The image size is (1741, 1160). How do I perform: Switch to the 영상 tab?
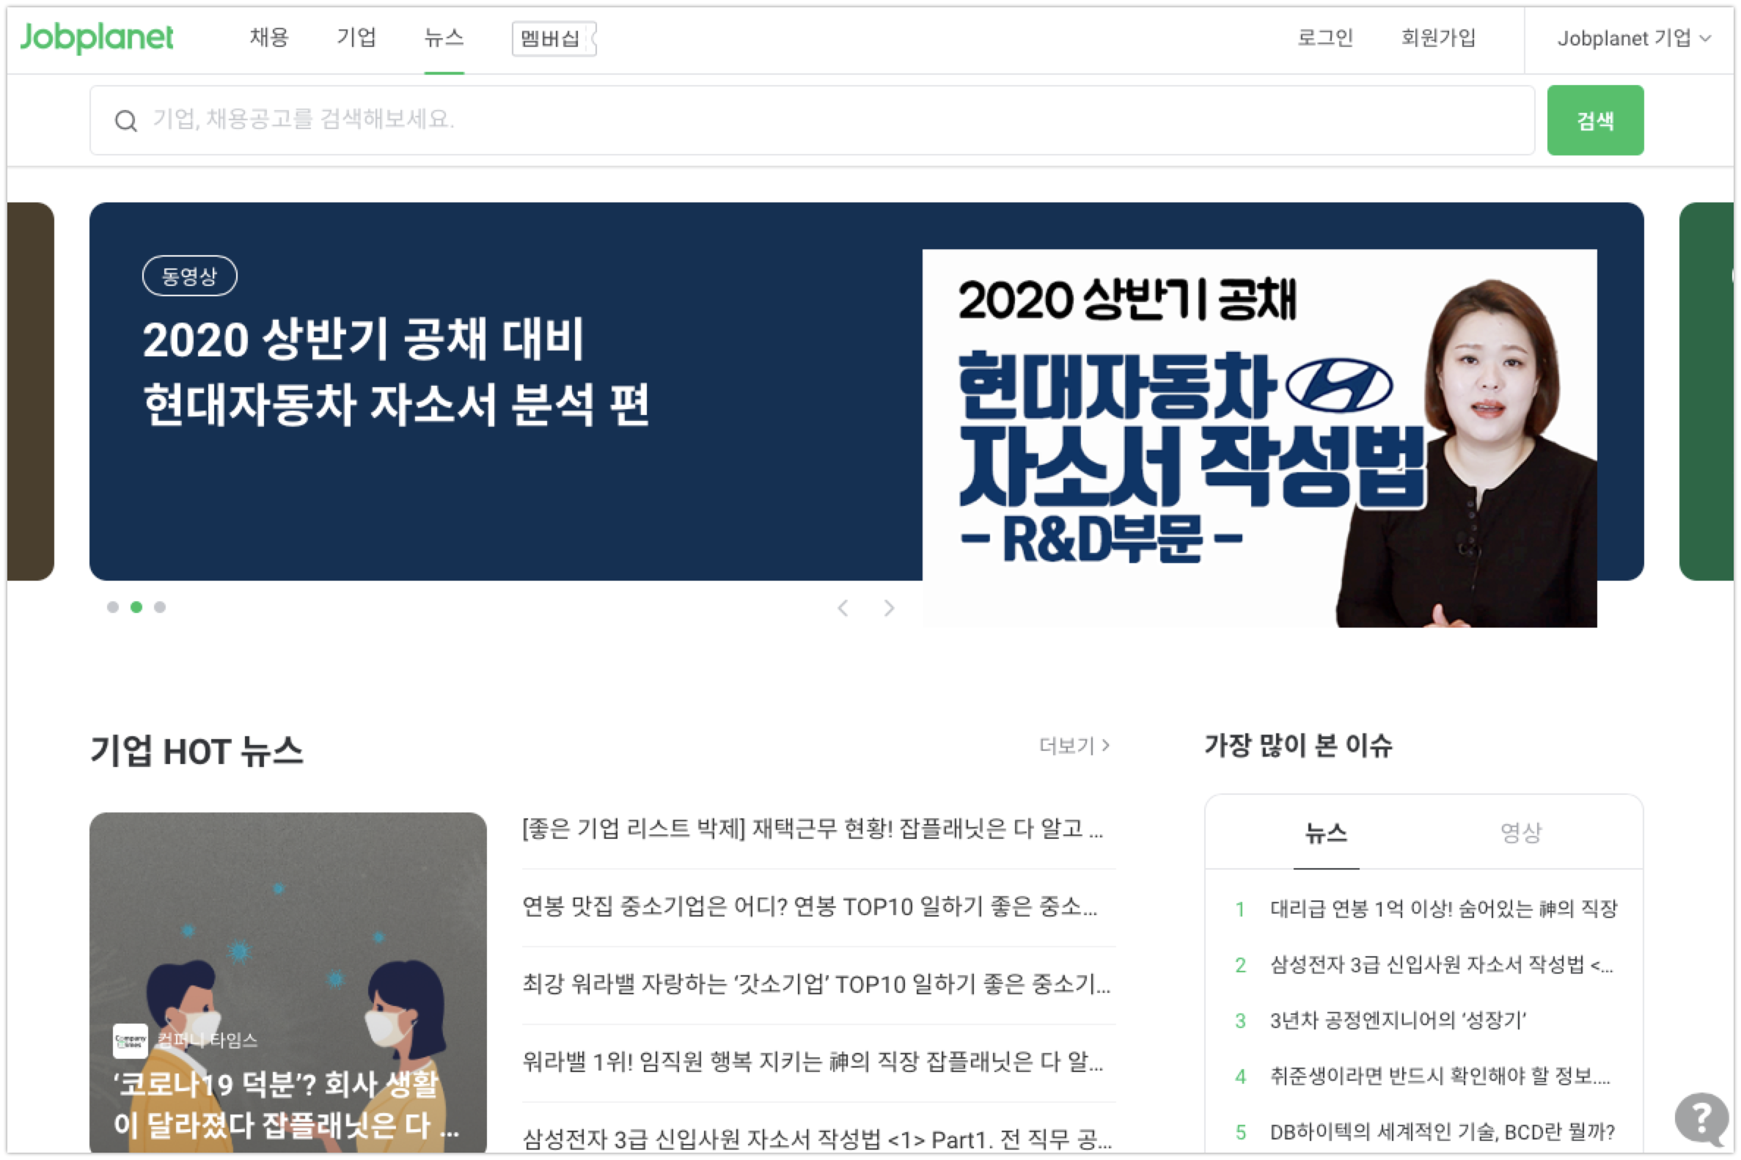1521,832
